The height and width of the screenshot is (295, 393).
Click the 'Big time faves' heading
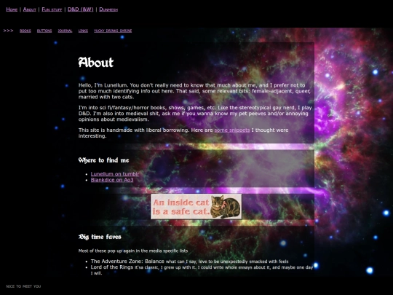(x=100, y=237)
